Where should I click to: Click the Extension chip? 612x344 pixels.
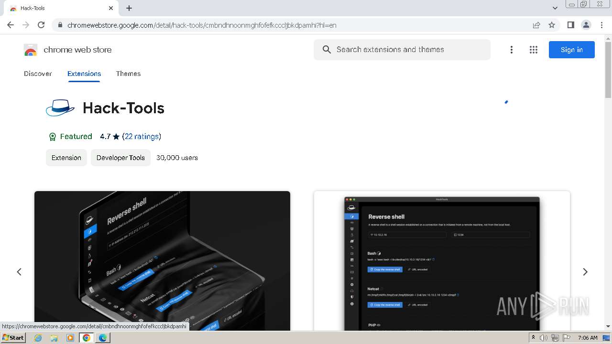click(x=66, y=158)
